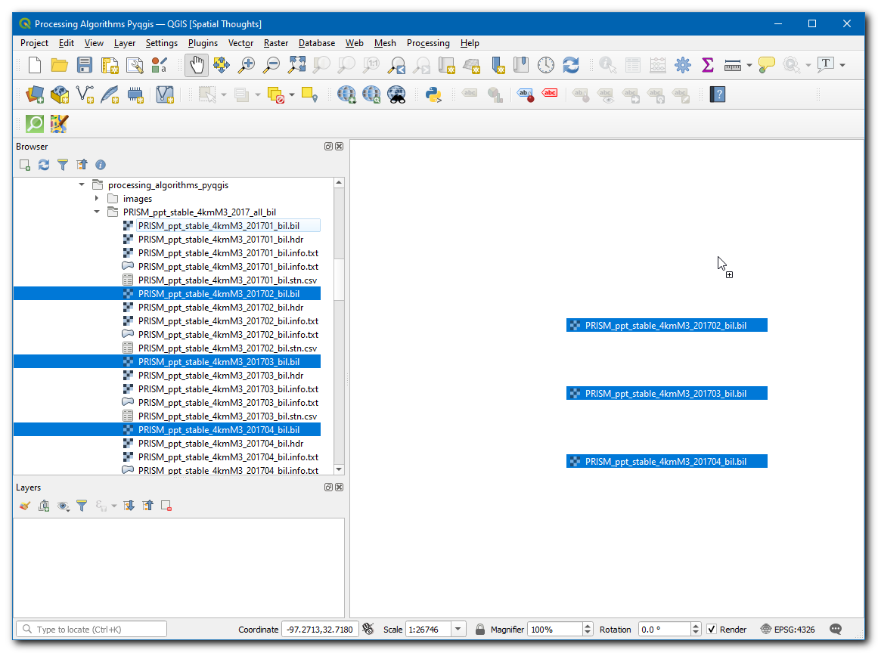Open the Scale dropdown list

[458, 629]
